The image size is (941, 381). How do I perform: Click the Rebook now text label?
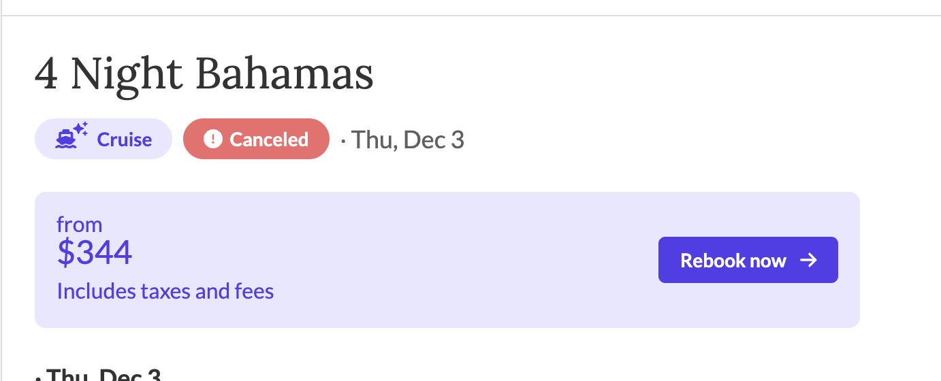[733, 261]
